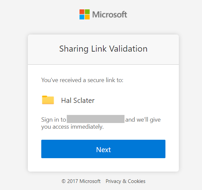Click the Microsoft wordmark text
This screenshot has height=190, width=202.
point(110,14)
